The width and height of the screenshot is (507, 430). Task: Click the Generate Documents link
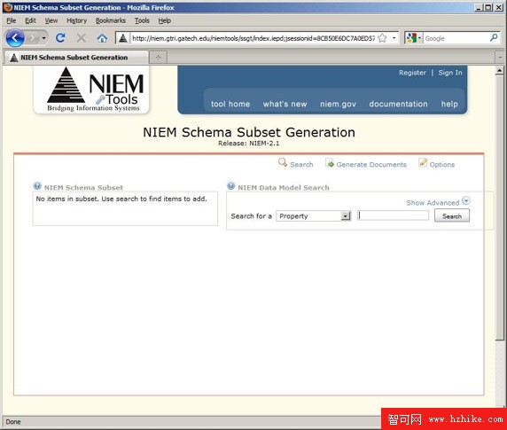371,165
